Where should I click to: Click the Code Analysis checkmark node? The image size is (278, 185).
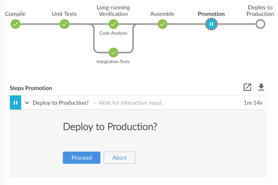[x=113, y=24]
